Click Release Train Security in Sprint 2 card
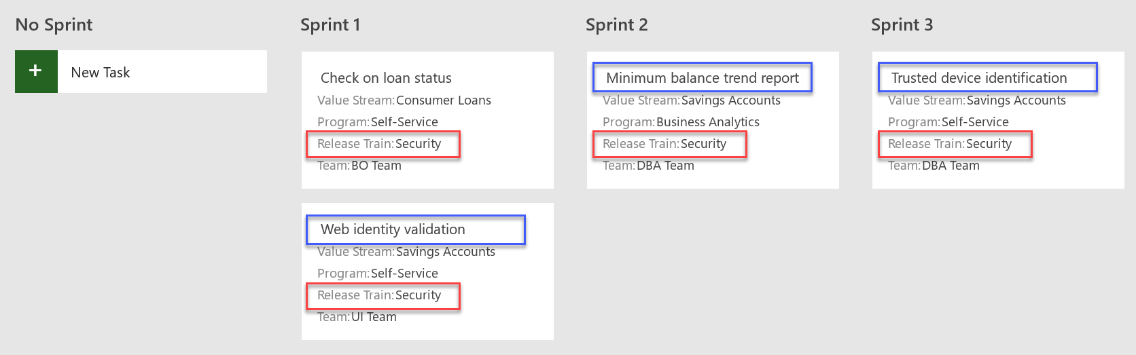This screenshot has height=355, width=1136. (664, 144)
